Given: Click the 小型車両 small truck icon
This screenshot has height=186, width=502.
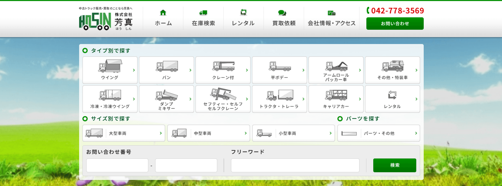Looking at the screenshot, I should click(264, 133).
